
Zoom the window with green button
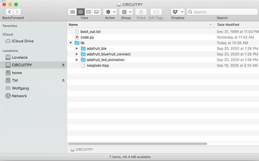(16, 4)
